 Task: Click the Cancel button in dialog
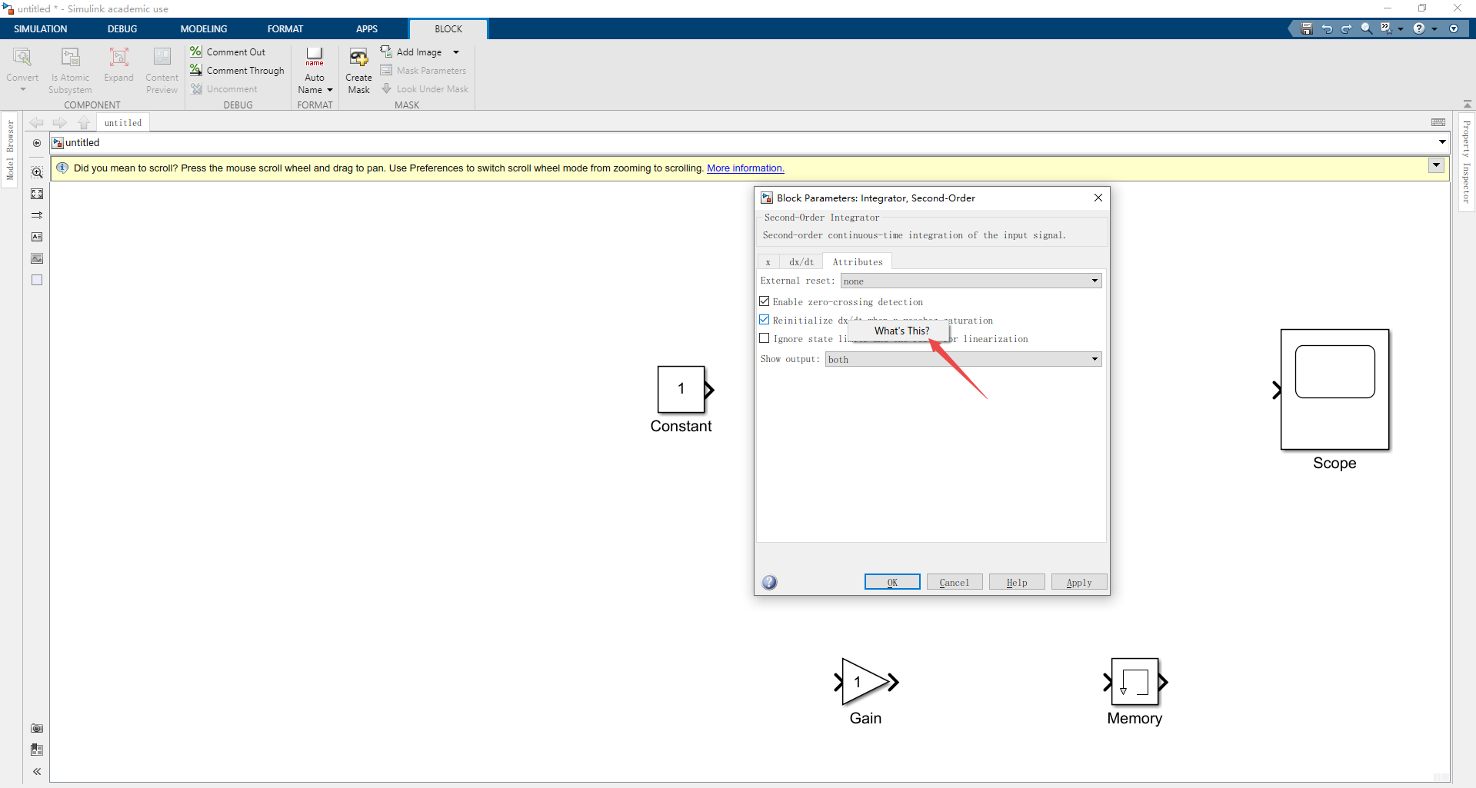[955, 582]
